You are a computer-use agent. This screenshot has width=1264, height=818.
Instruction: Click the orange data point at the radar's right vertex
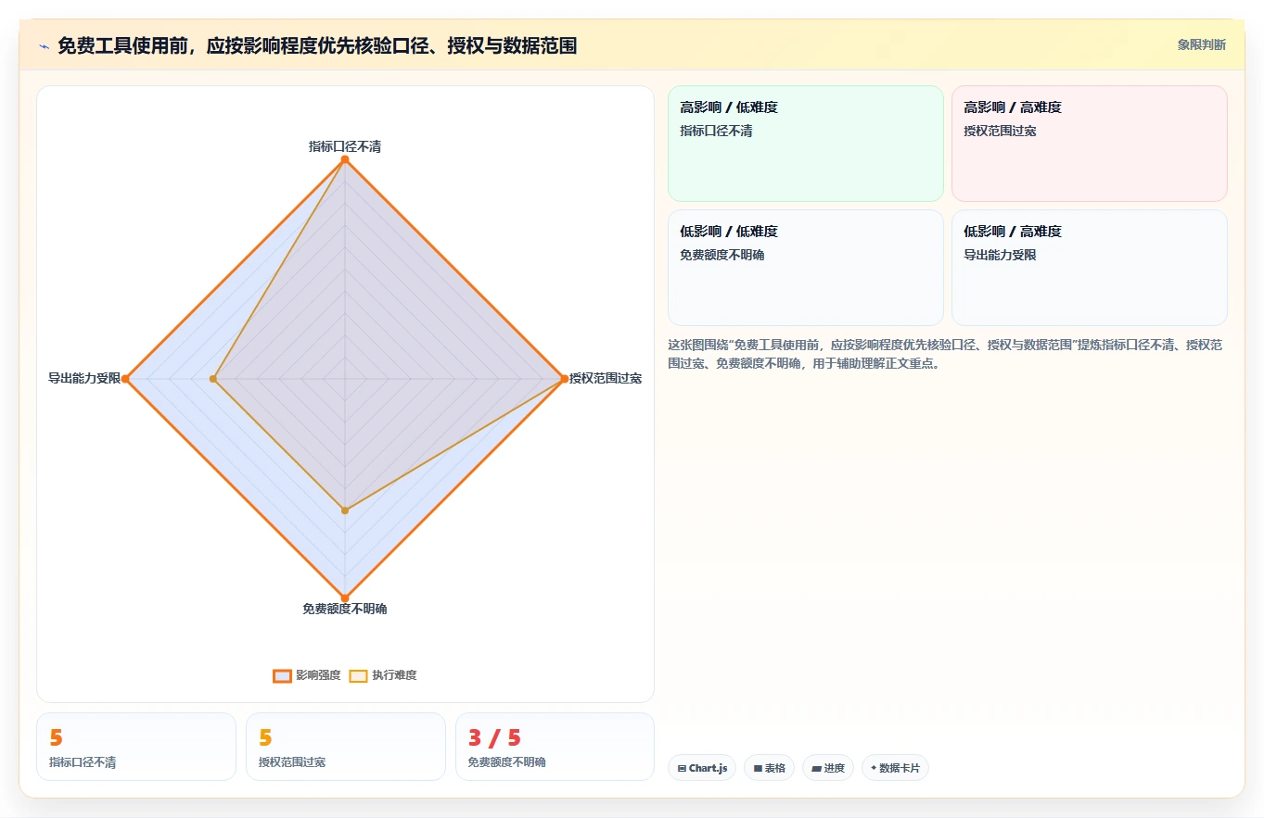click(564, 379)
